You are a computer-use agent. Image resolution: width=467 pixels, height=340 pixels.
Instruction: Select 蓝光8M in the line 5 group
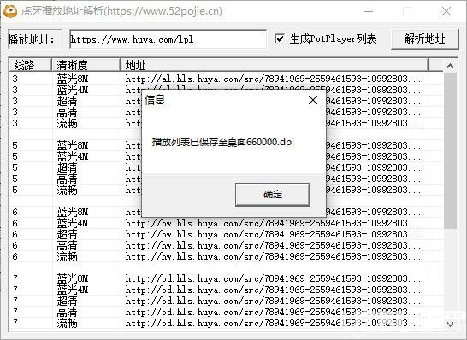73,146
